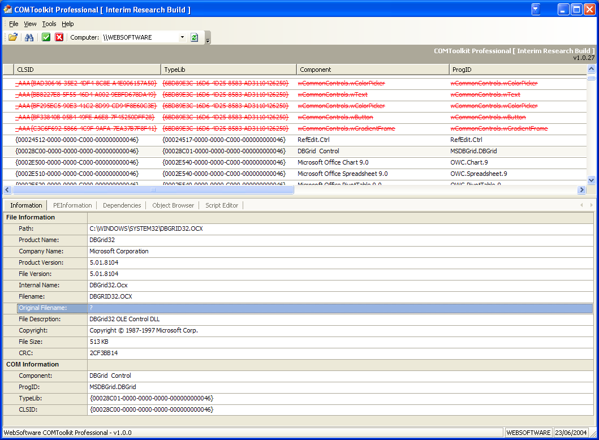Click the WEBSOFTWARE status bar panel
This screenshot has width=599, height=440.
pyautogui.click(x=528, y=433)
